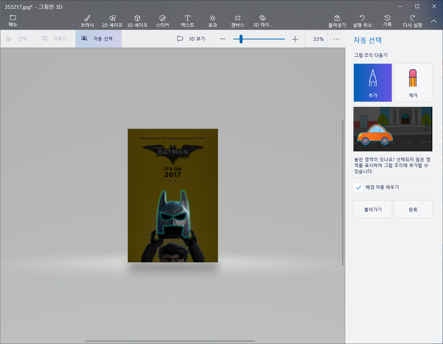Click 실행 취소 undo
This screenshot has width=443, height=344.
pyautogui.click(x=362, y=21)
